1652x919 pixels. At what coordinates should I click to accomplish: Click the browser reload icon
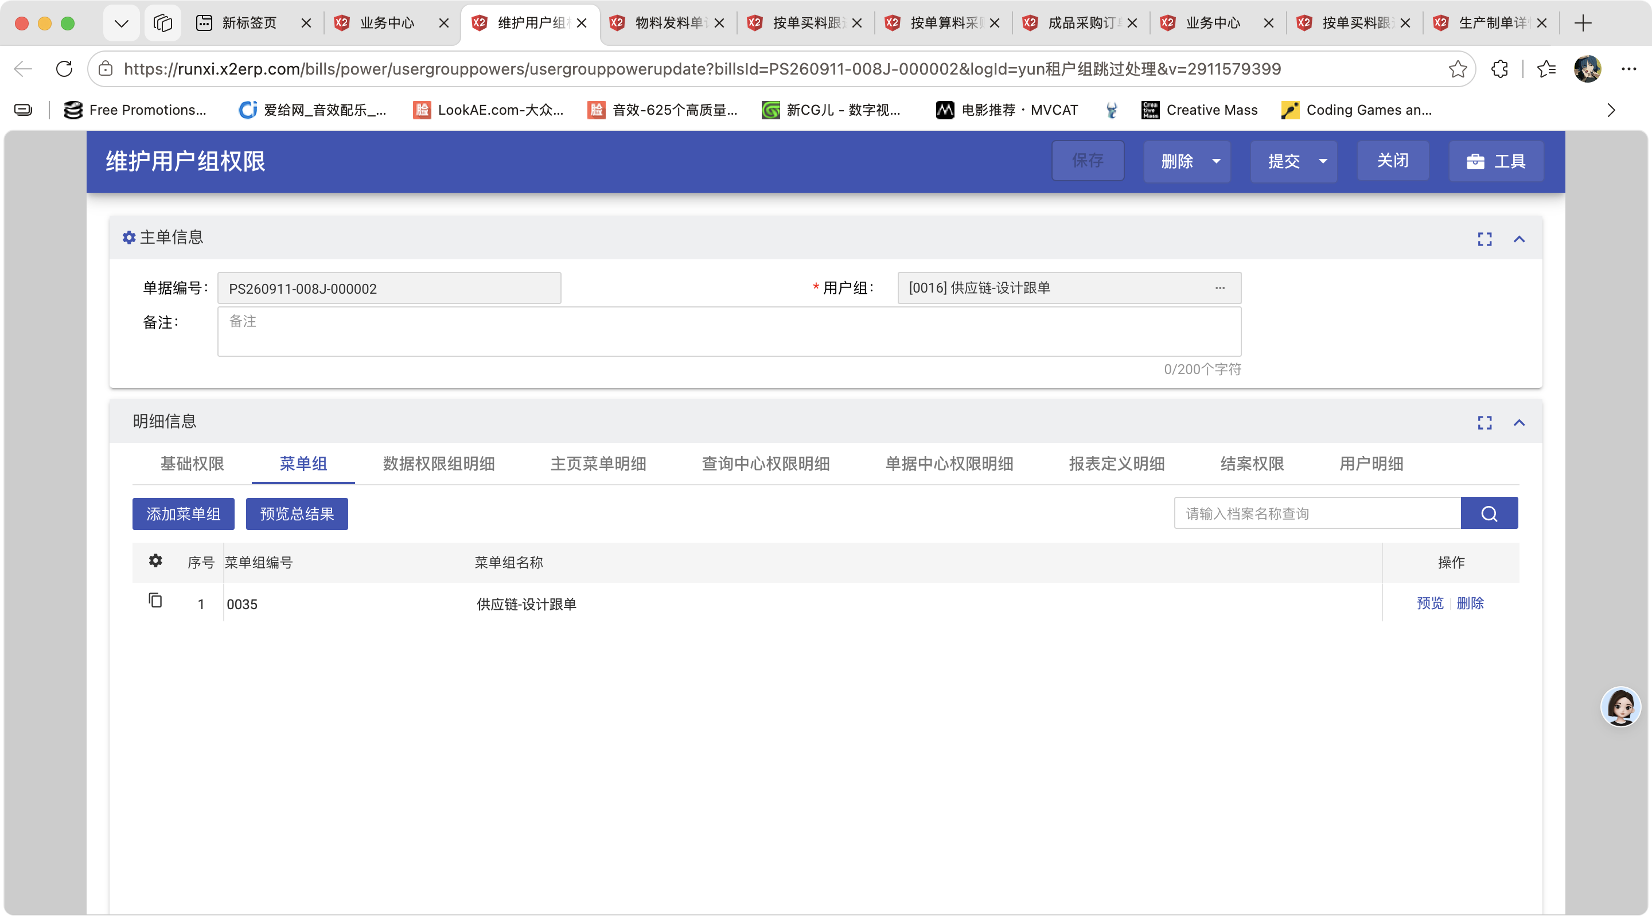tap(64, 69)
